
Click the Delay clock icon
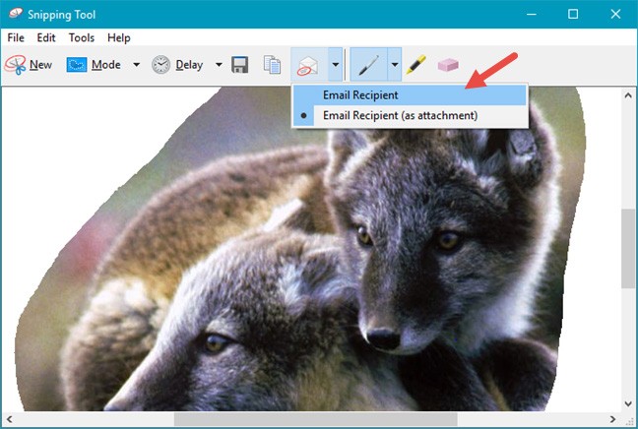pos(160,65)
